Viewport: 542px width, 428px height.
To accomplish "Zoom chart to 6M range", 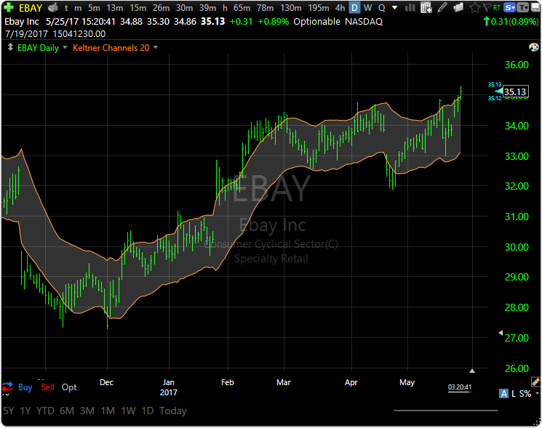I will (67, 411).
